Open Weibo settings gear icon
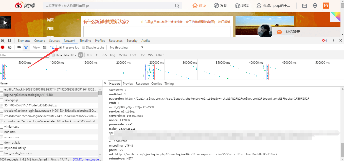This screenshot has width=344, height=161. pyautogui.click(x=315, y=6)
